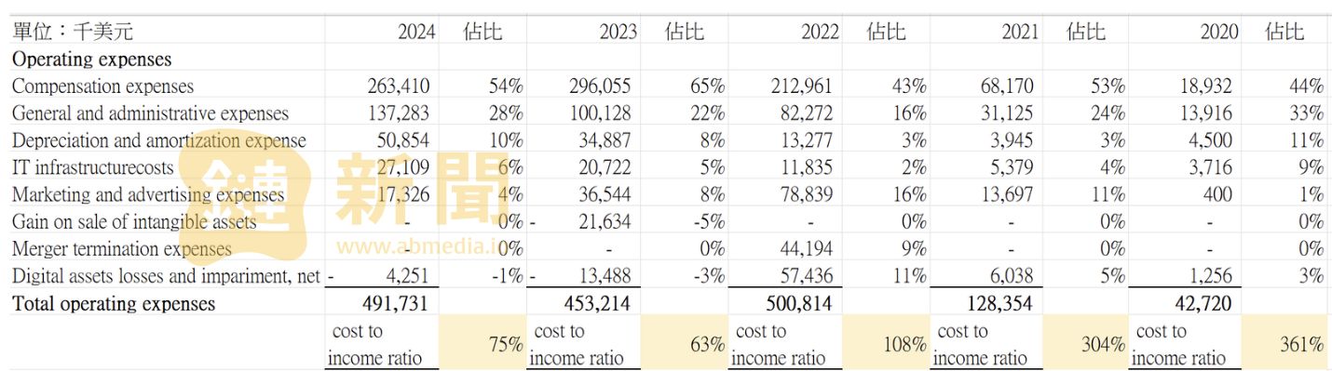Image resolution: width=1332 pixels, height=371 pixels.
Task: Select the 'Compensation expenses' row label
Action: 103,86
